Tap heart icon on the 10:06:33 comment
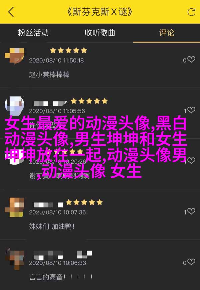The width and height of the screenshot is (200, 290). 191,262
